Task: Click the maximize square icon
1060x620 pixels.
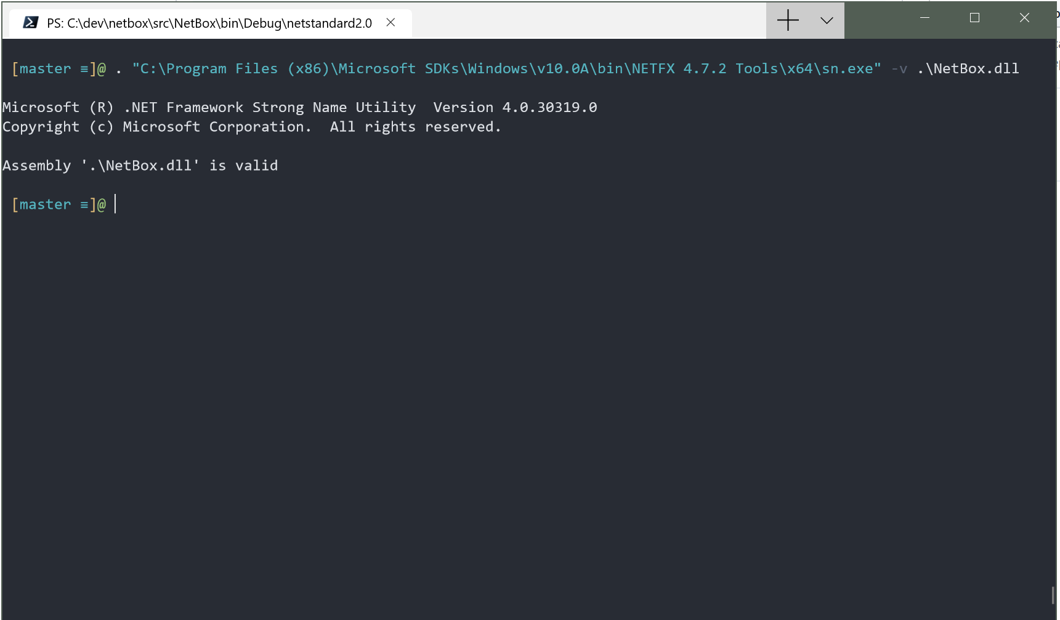Action: click(974, 18)
